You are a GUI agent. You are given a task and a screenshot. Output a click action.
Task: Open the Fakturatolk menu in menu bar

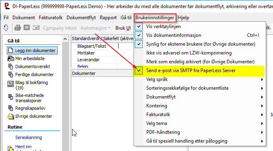(x=51, y=18)
